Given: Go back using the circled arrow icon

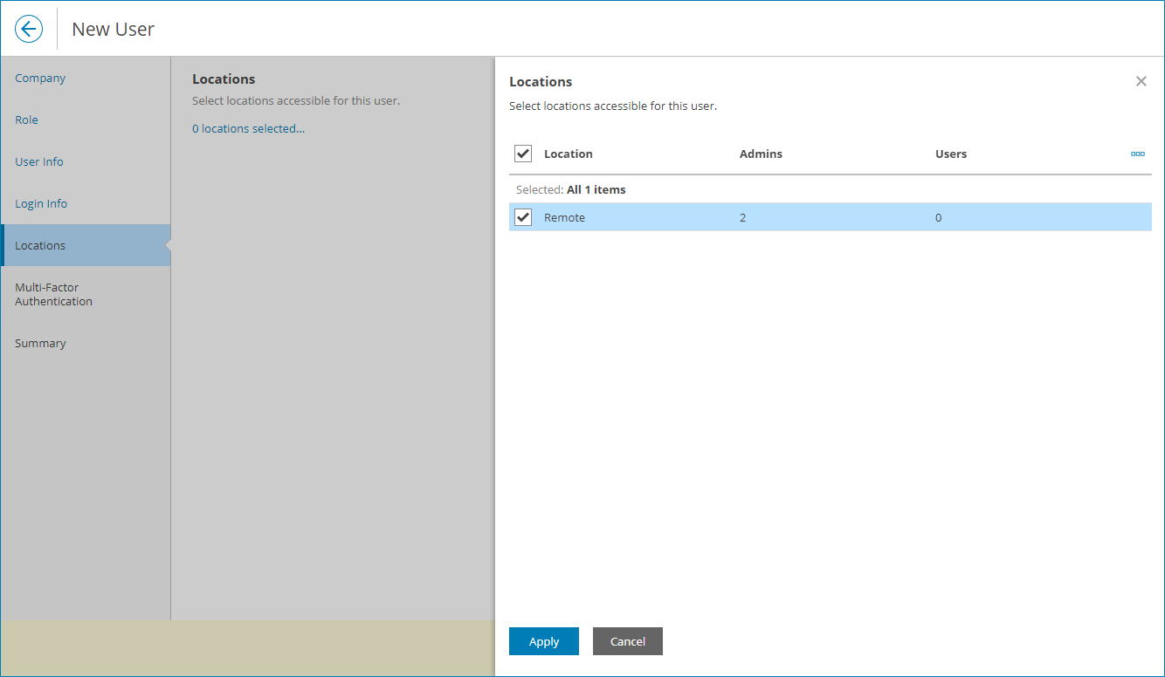Looking at the screenshot, I should (29, 29).
